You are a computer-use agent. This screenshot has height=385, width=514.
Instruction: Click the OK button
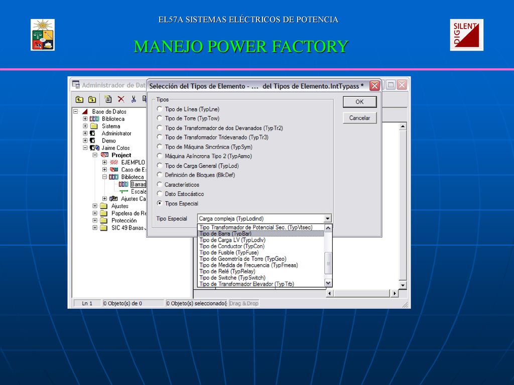click(359, 102)
